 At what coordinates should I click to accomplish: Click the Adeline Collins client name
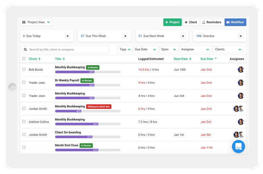click(39, 122)
